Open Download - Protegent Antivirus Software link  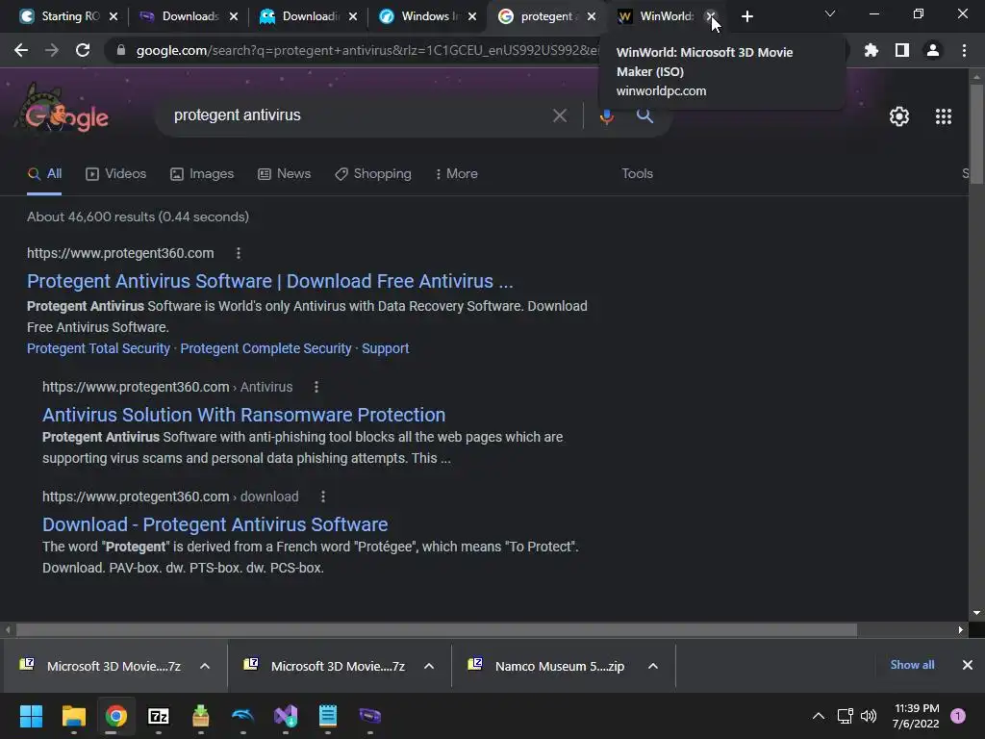[215, 524]
